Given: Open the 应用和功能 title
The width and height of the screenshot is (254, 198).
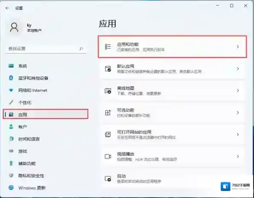Looking at the screenshot, I should click(x=128, y=44).
